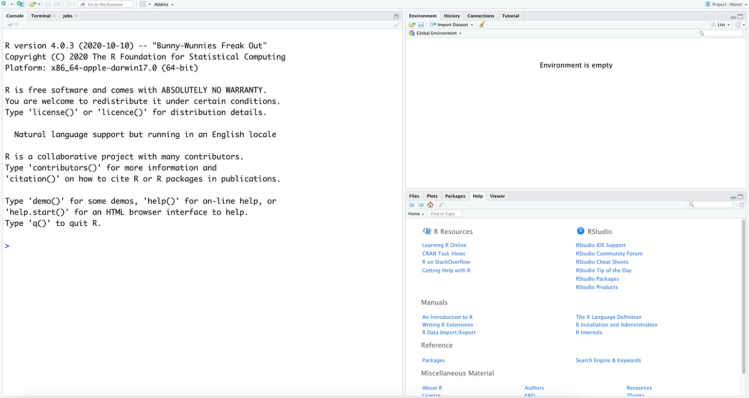
Task: Open the Project: (None) menu
Action: 725,4
